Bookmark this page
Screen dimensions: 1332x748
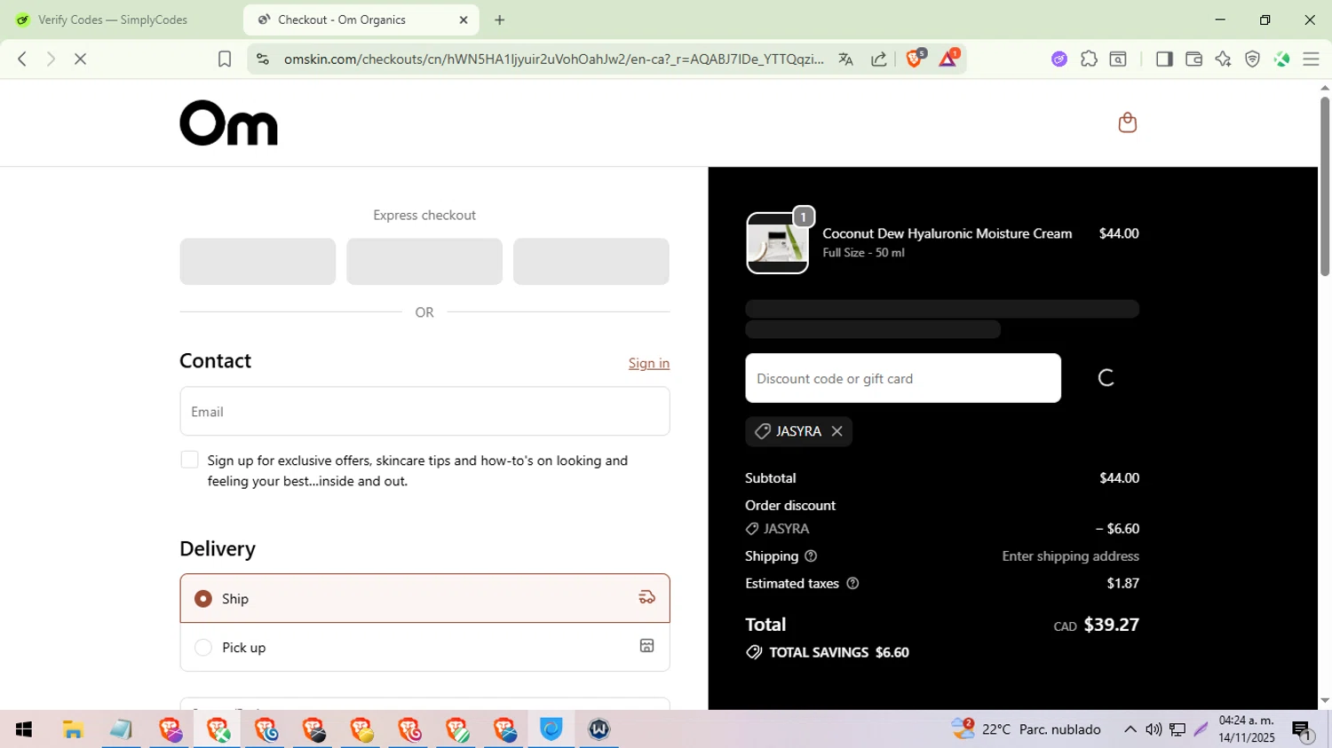225,59
